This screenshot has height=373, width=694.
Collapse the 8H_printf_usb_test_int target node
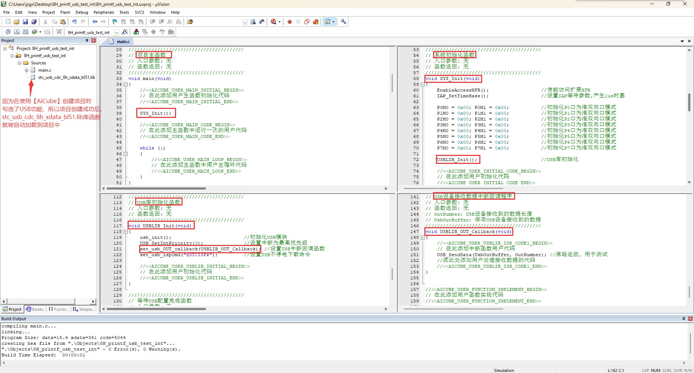pos(12,56)
